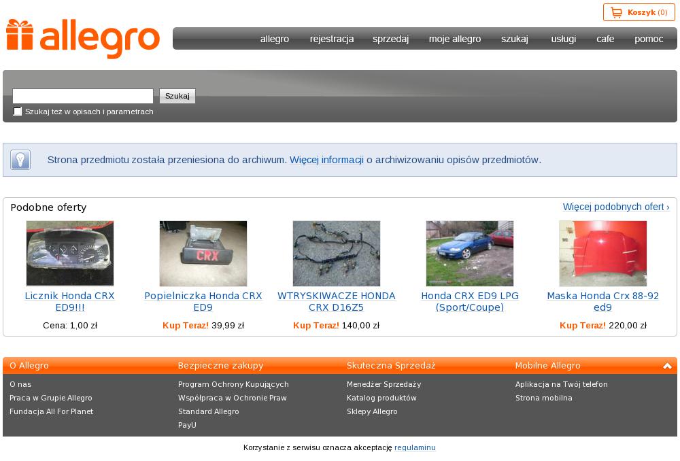Click the 'O nas' footer link
Viewport: 680px width, 461px height.
point(20,384)
